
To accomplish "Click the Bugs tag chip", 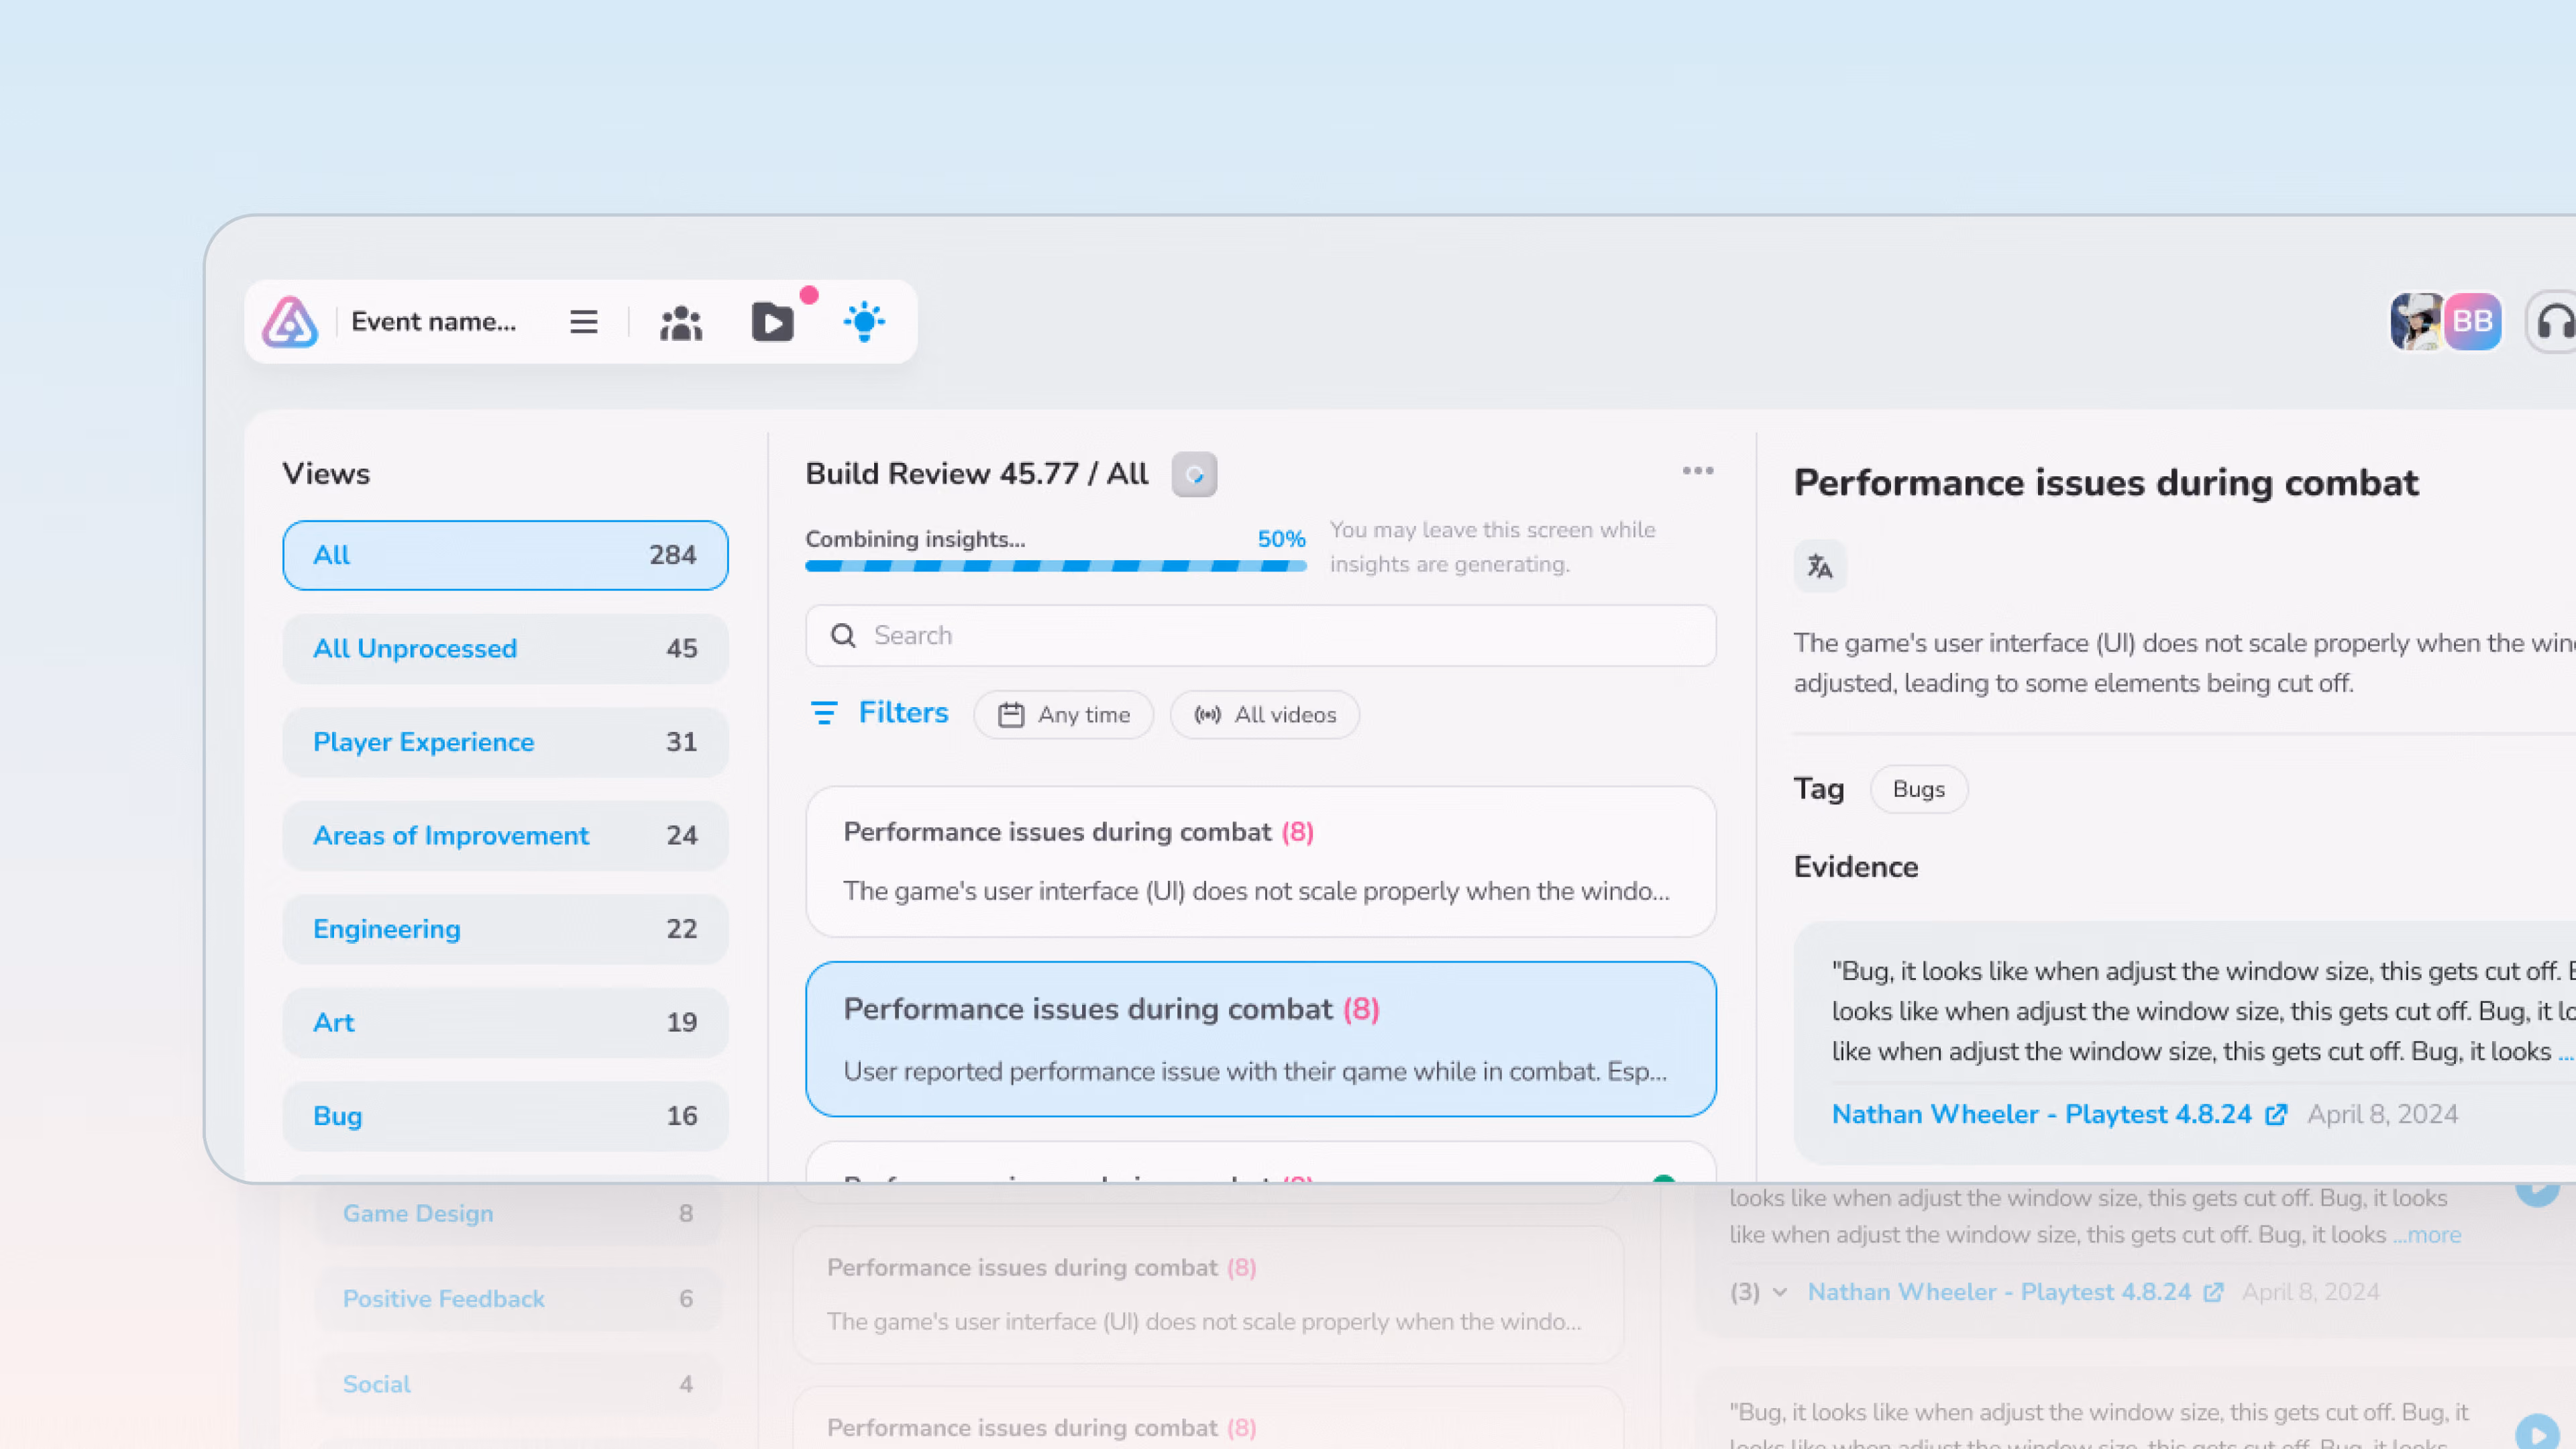I will pyautogui.click(x=1918, y=789).
